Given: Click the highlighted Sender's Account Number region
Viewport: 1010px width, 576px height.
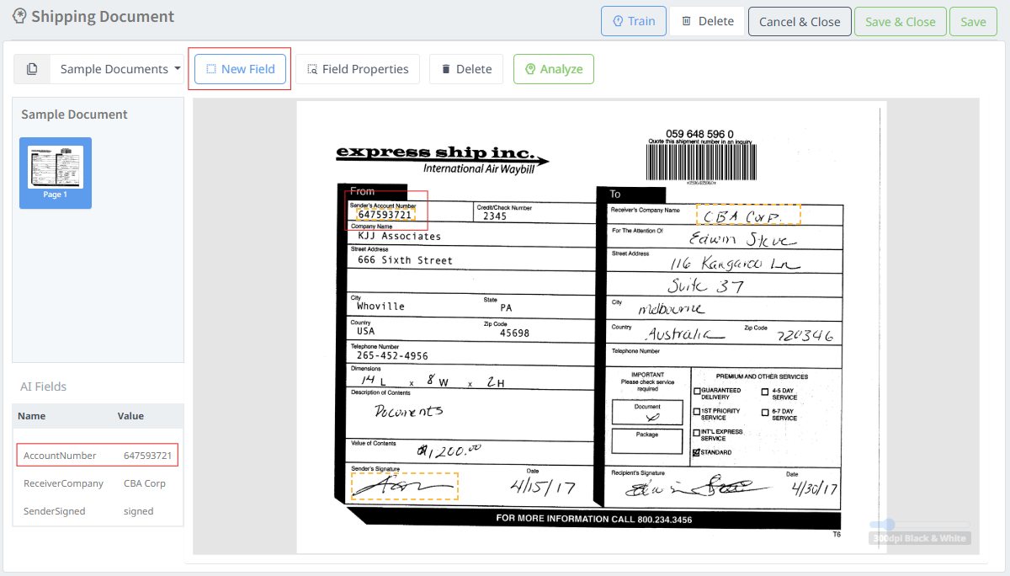Looking at the screenshot, I should (x=387, y=211).
